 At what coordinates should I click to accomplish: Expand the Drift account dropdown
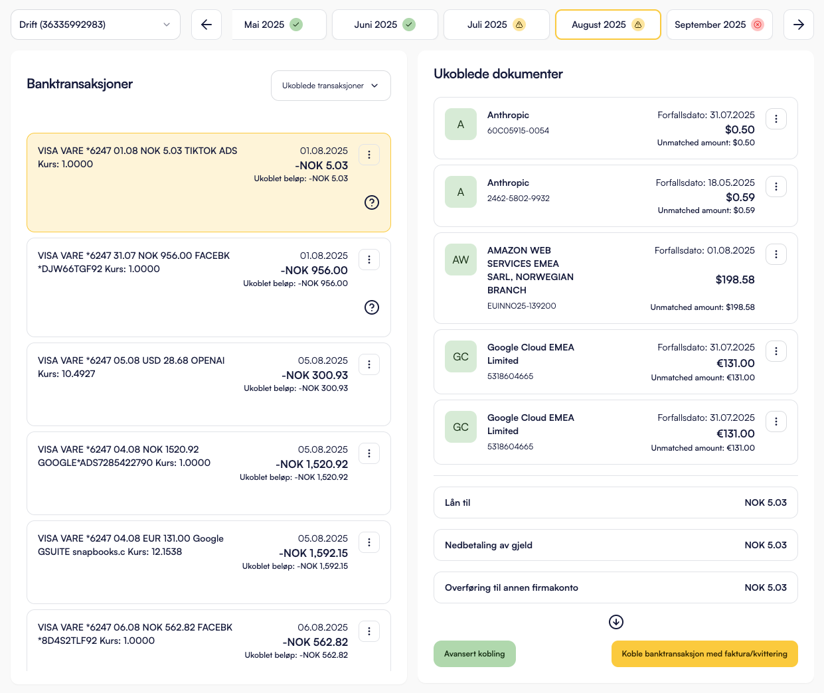(96, 25)
